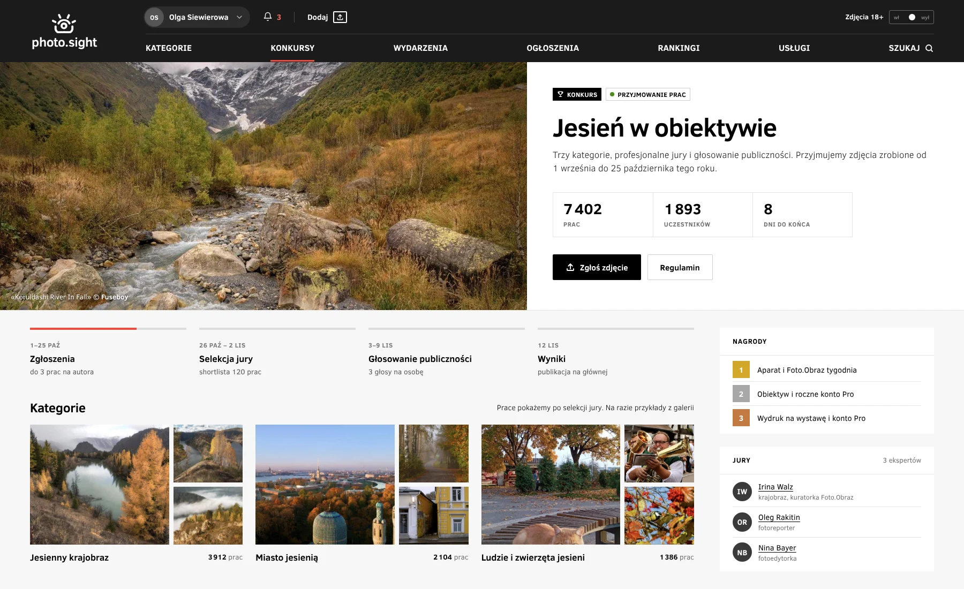Open the Miasto jesienią city panorama thumbnail
The height and width of the screenshot is (589, 964).
tap(325, 485)
